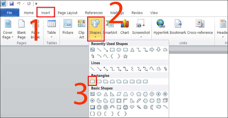The height and width of the screenshot is (118, 228).
Task: Insert a Chart
Action: point(125,27)
